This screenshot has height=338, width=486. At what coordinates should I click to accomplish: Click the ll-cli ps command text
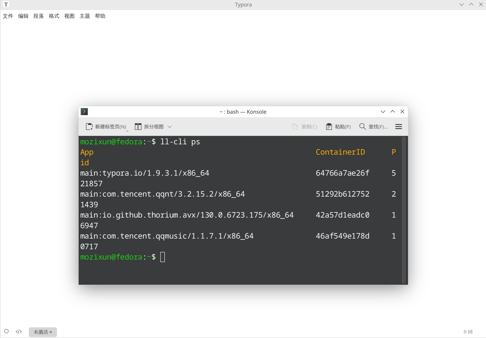pyautogui.click(x=180, y=142)
